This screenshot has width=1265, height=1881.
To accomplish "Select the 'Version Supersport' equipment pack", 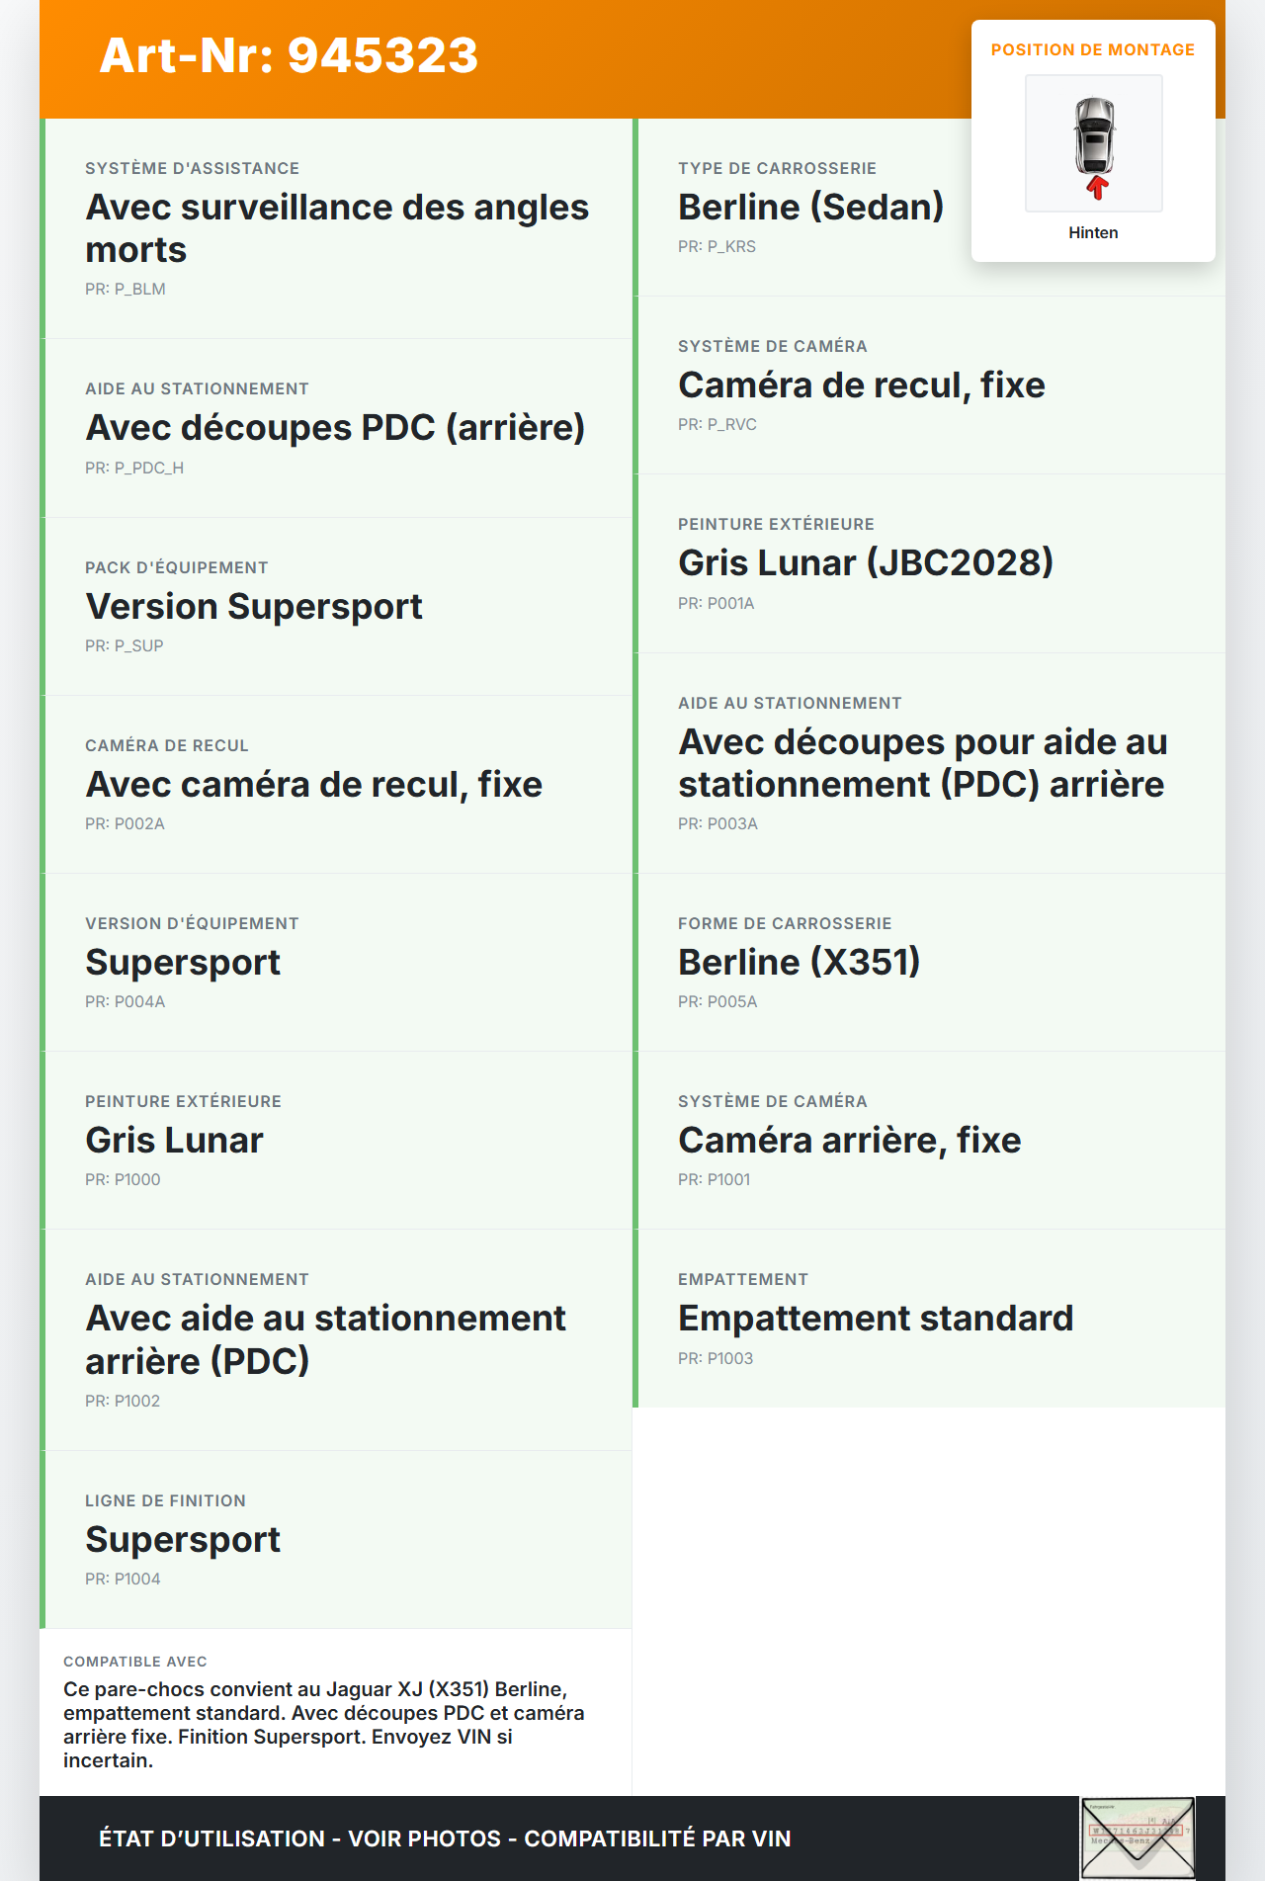I will [x=254, y=607].
